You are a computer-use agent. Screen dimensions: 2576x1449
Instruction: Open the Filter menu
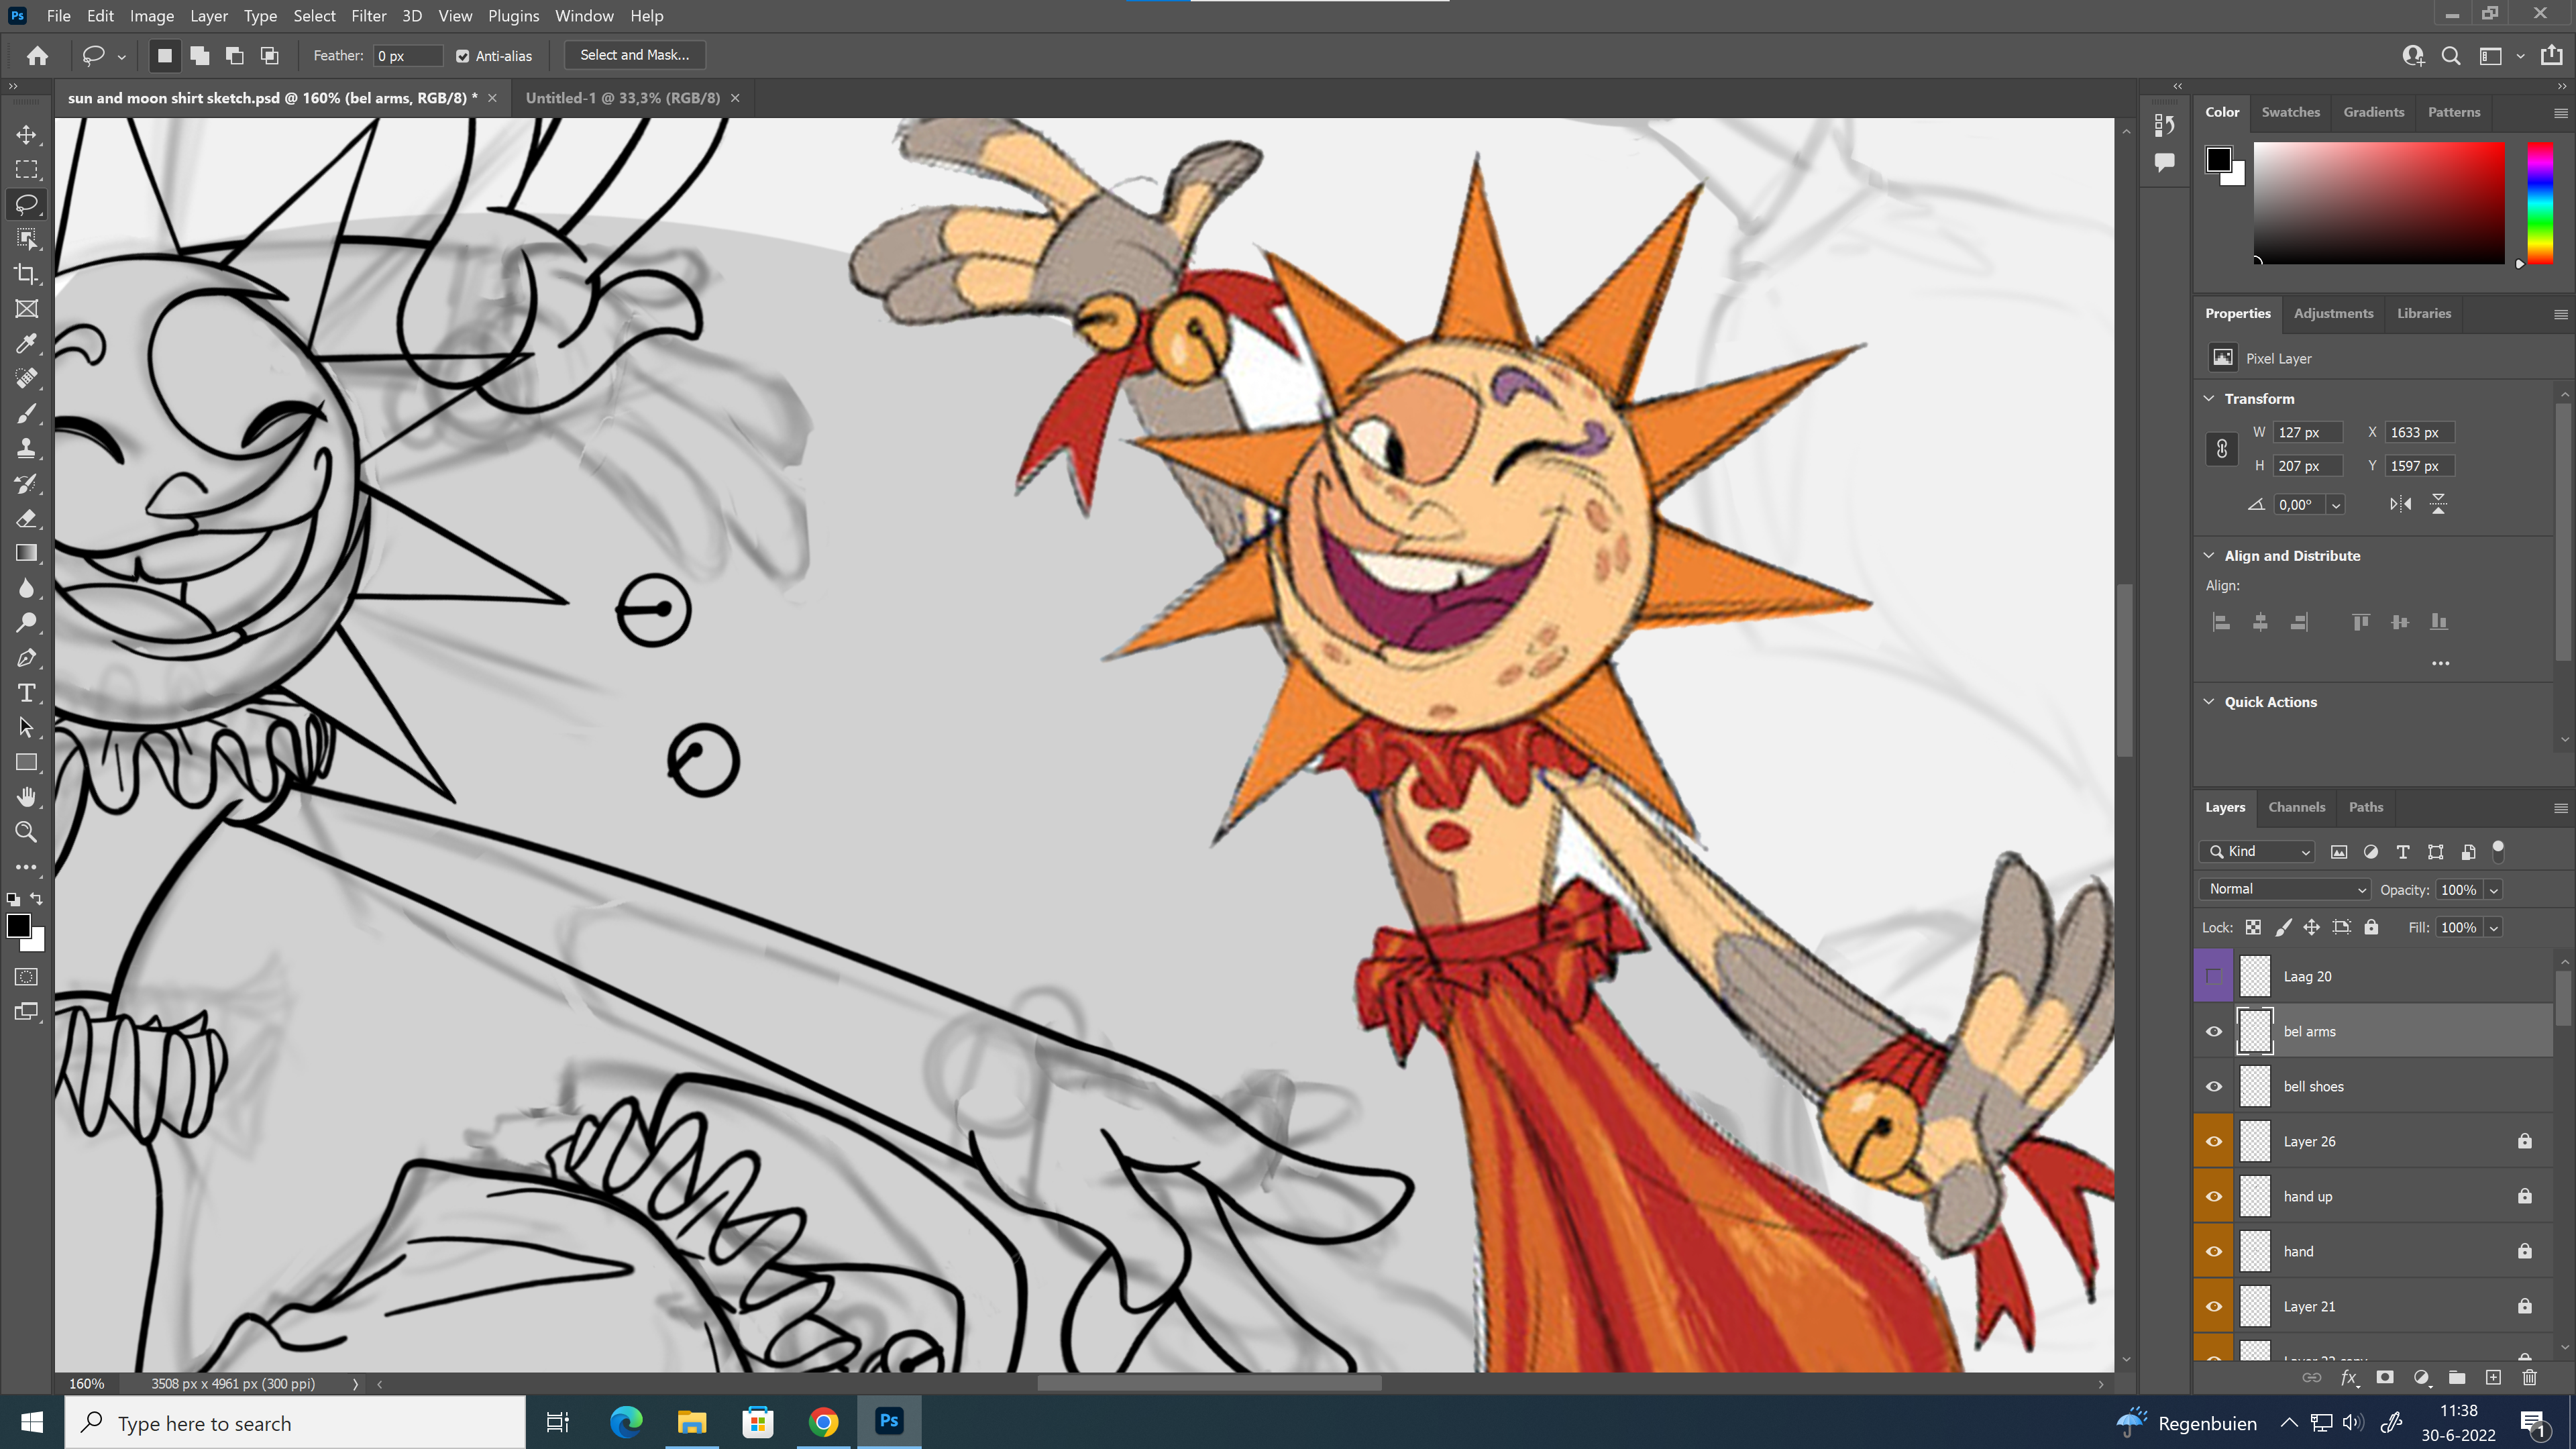(368, 16)
